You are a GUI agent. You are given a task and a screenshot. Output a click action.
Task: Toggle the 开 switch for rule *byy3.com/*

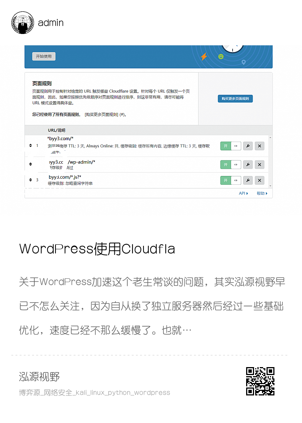point(231,146)
